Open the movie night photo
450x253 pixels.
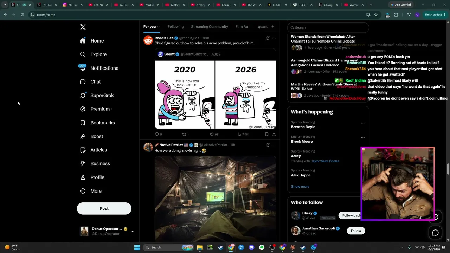(x=216, y=199)
